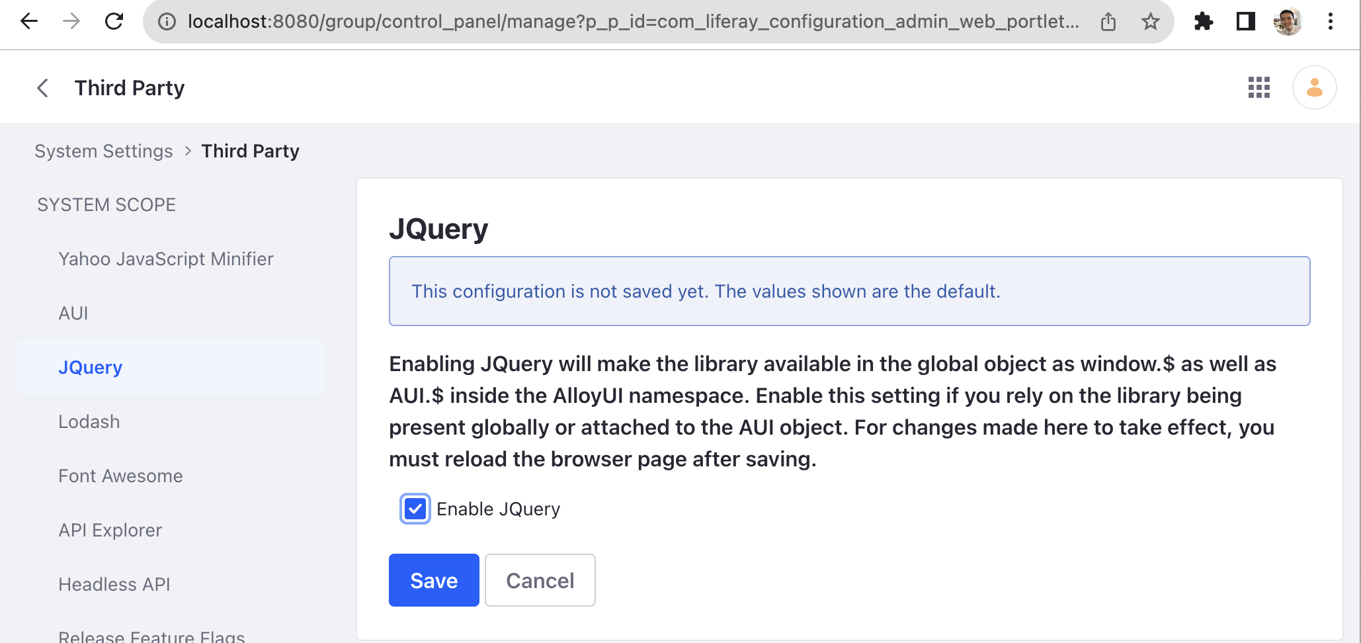The height and width of the screenshot is (643, 1361).
Task: Bookmark this page with the star
Action: 1151,22
